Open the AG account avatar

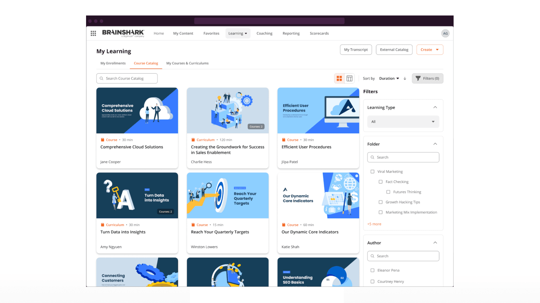[446, 33]
